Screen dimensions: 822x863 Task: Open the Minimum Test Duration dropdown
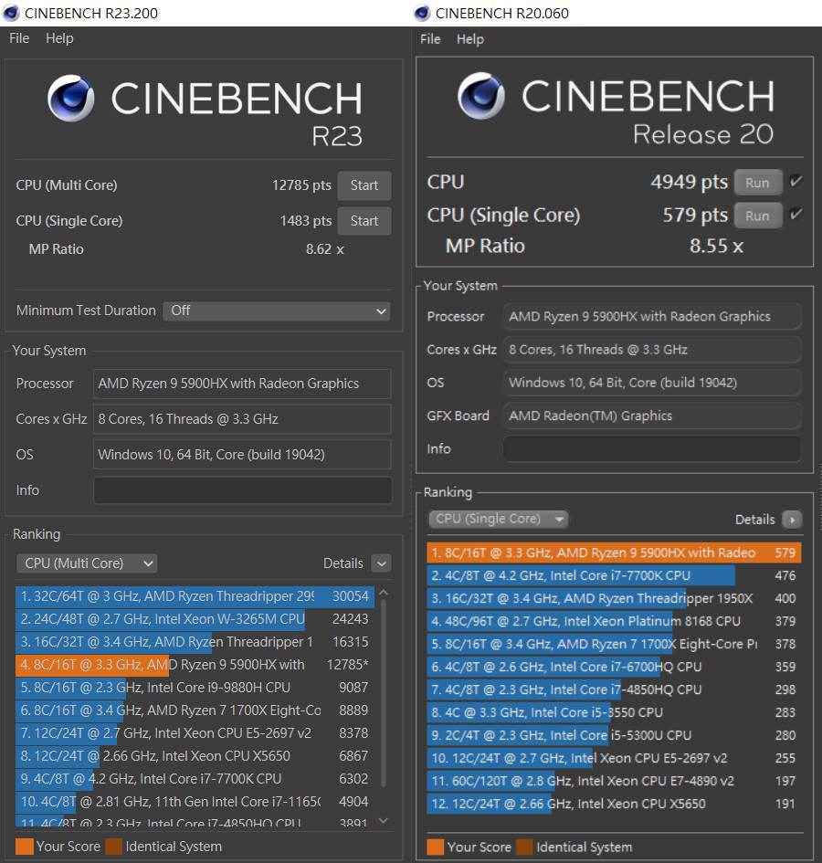[x=277, y=310]
